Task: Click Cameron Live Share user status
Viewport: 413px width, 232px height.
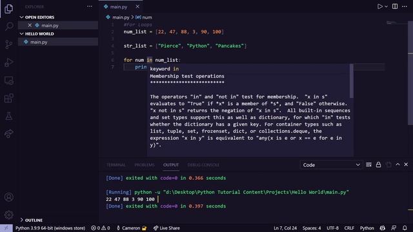Action: (132, 228)
